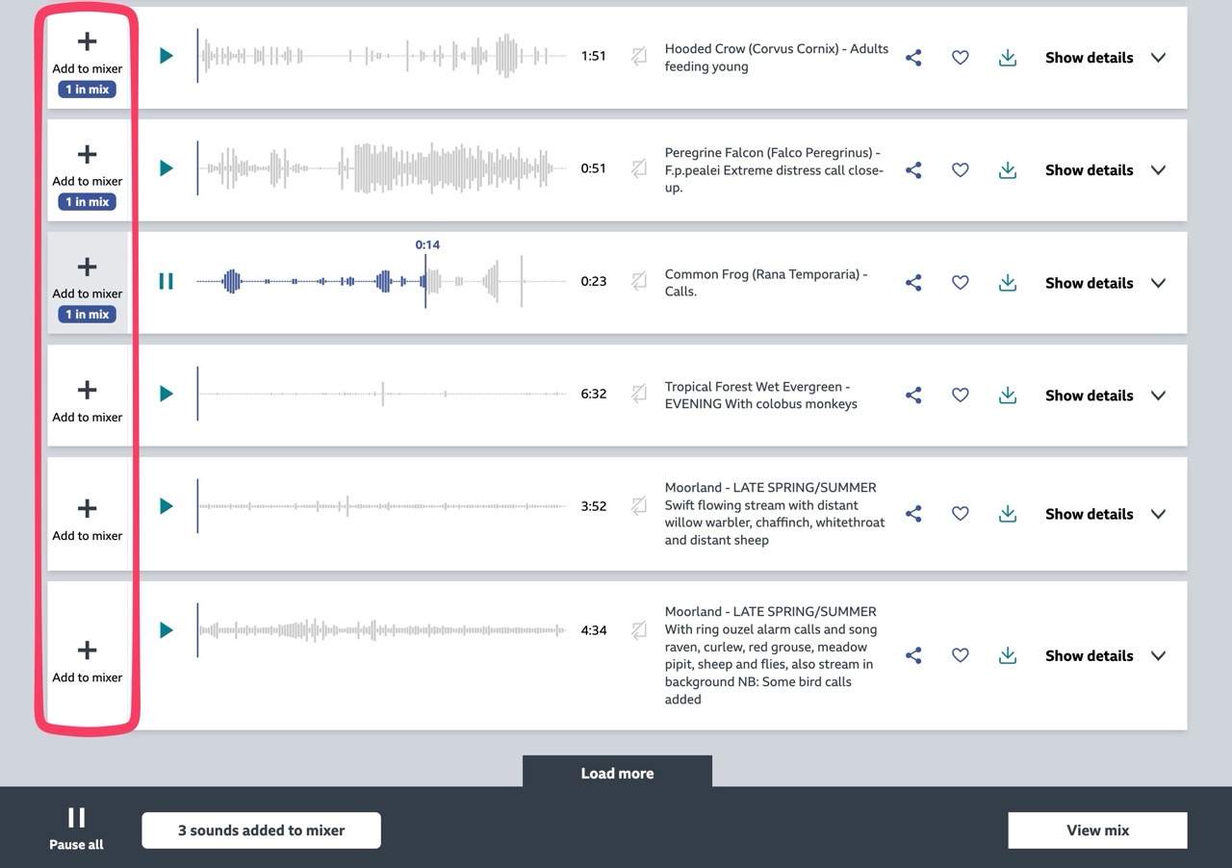Favorite the Tropical Forest sound
The height and width of the screenshot is (868, 1232).
(960, 395)
